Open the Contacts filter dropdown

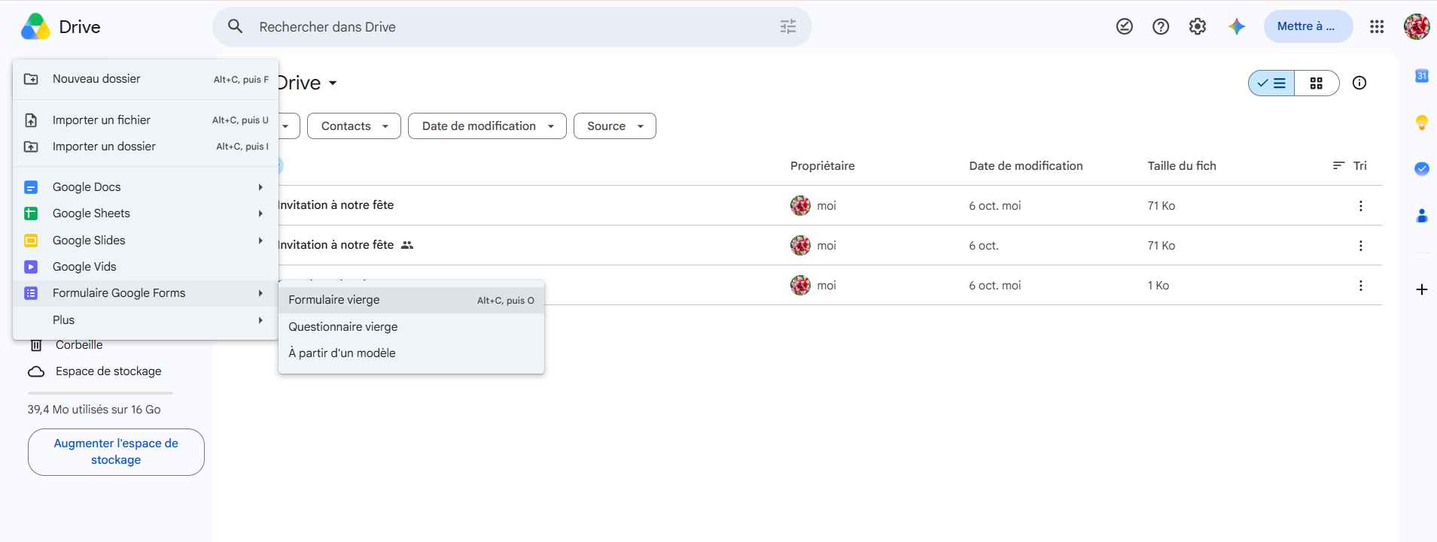pos(354,126)
